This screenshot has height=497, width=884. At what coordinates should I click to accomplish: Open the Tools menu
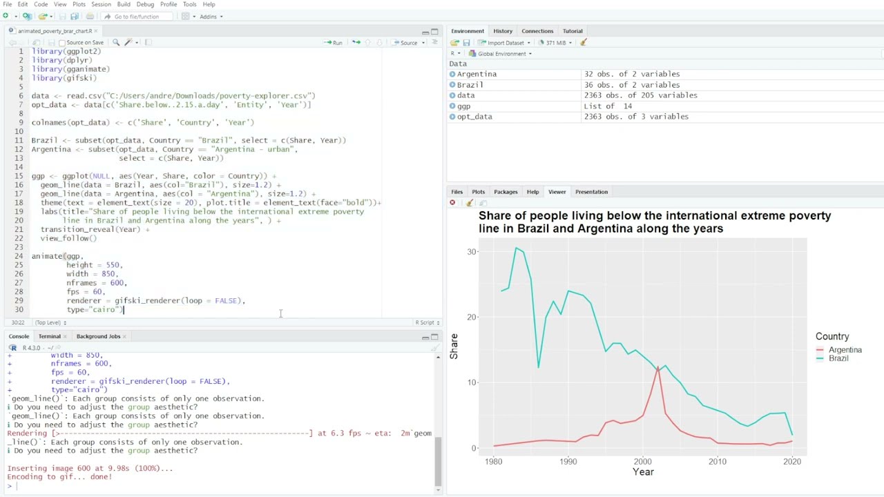(x=189, y=4)
